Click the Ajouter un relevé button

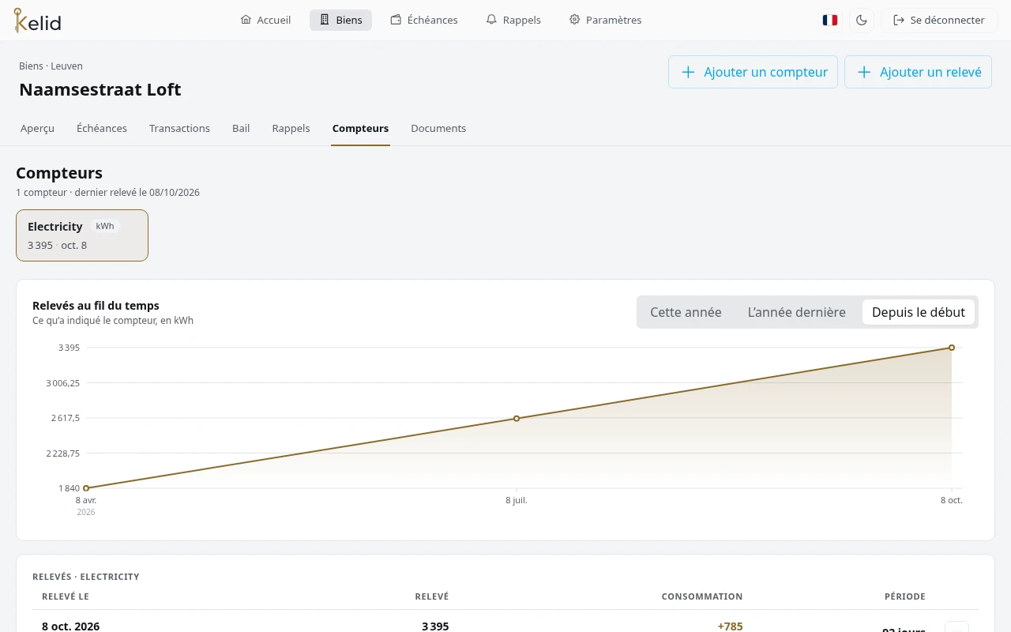click(918, 72)
